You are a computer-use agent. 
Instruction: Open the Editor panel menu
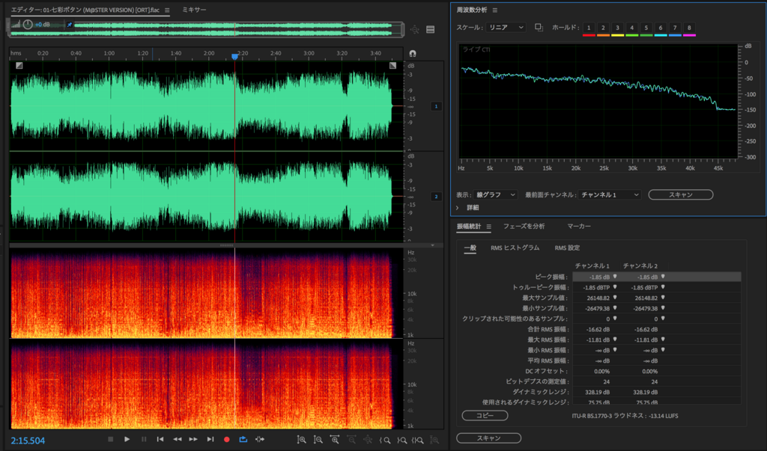click(167, 10)
